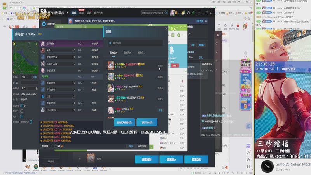The width and height of the screenshot is (311, 175).
Task: Open the emoji picker in room chat
Action: pyautogui.click(x=56, y=146)
